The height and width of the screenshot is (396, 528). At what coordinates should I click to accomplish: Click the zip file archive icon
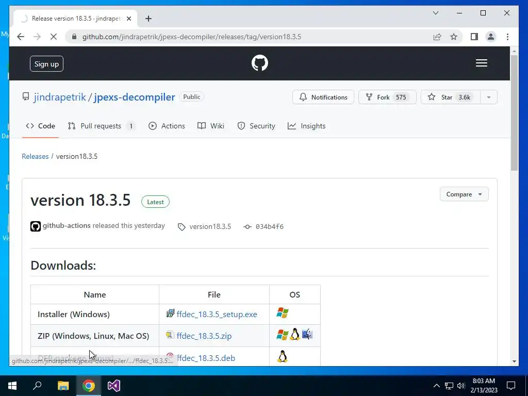[x=170, y=335]
